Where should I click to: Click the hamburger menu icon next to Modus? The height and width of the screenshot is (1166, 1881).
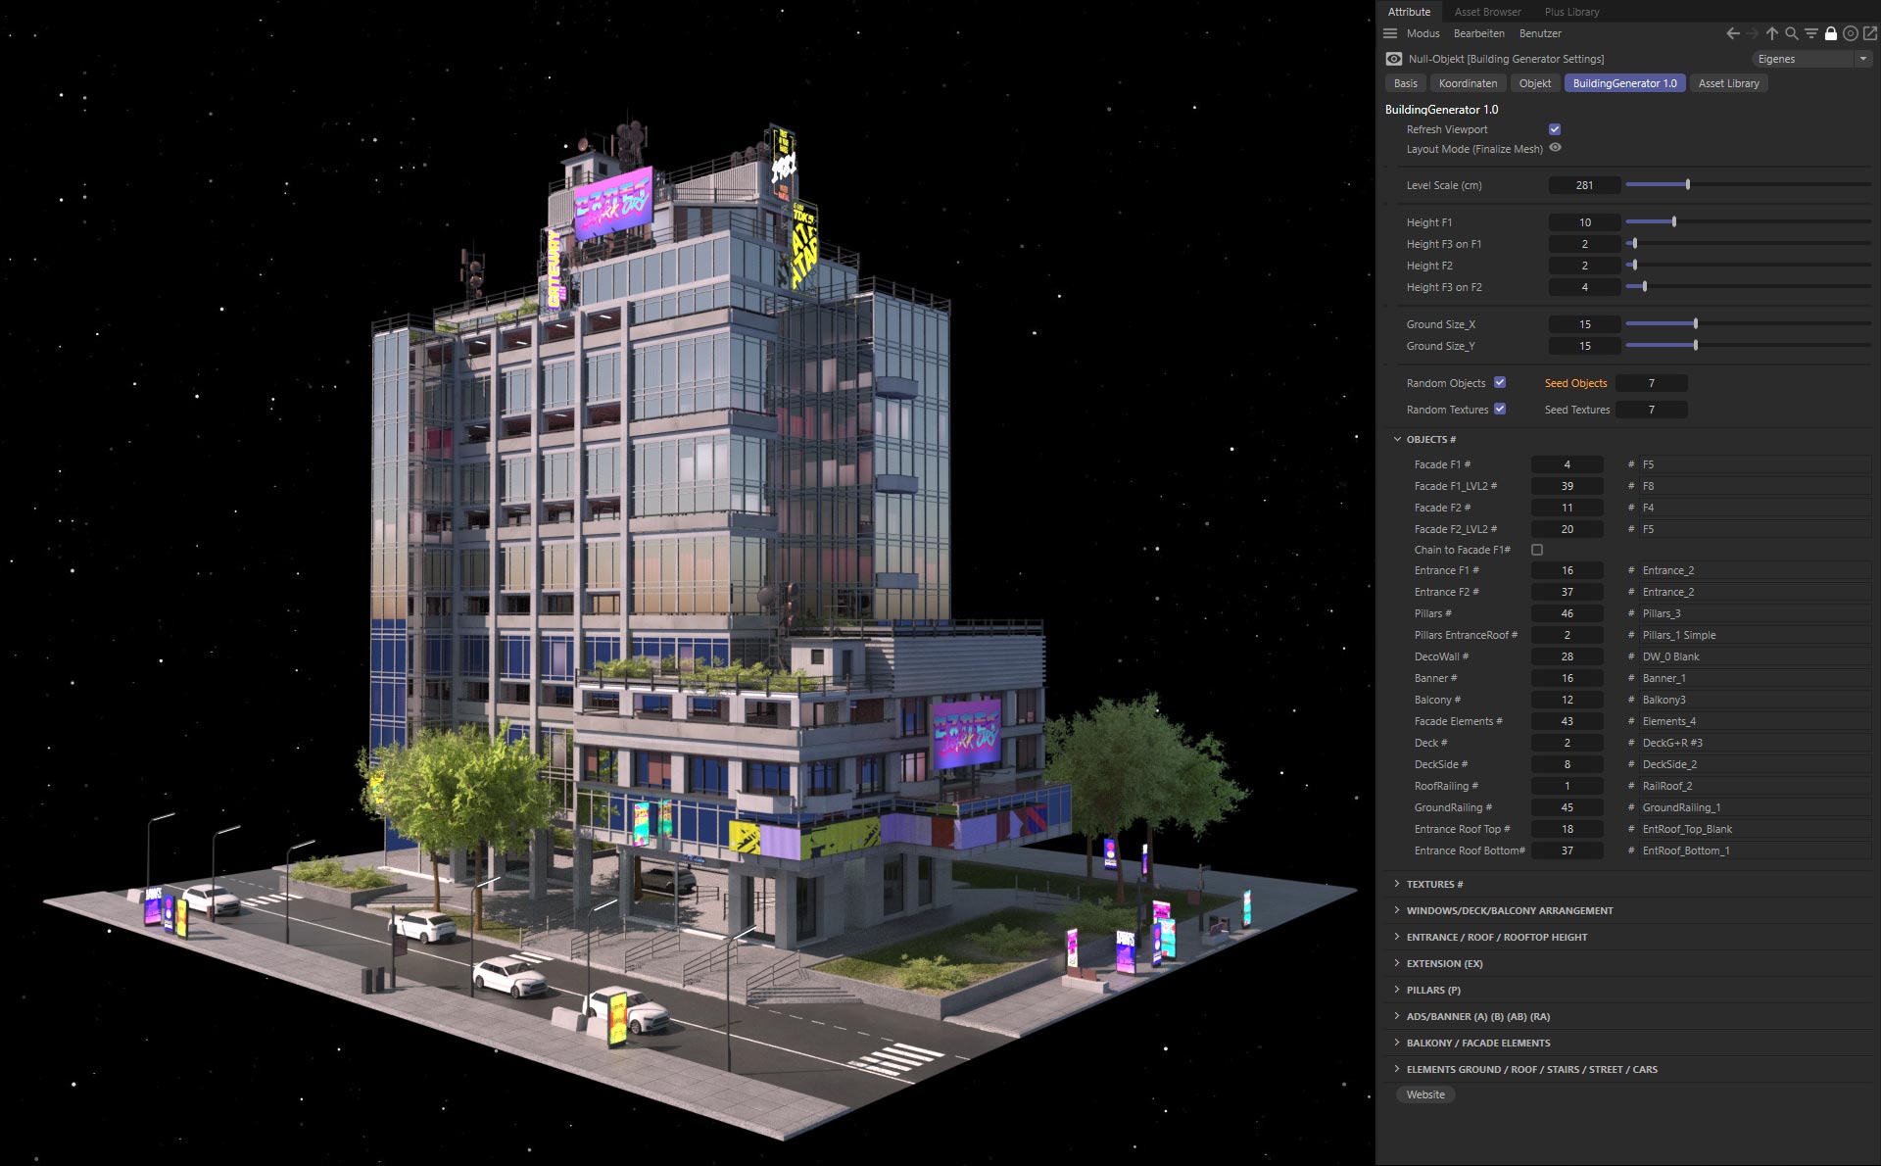[x=1390, y=33]
